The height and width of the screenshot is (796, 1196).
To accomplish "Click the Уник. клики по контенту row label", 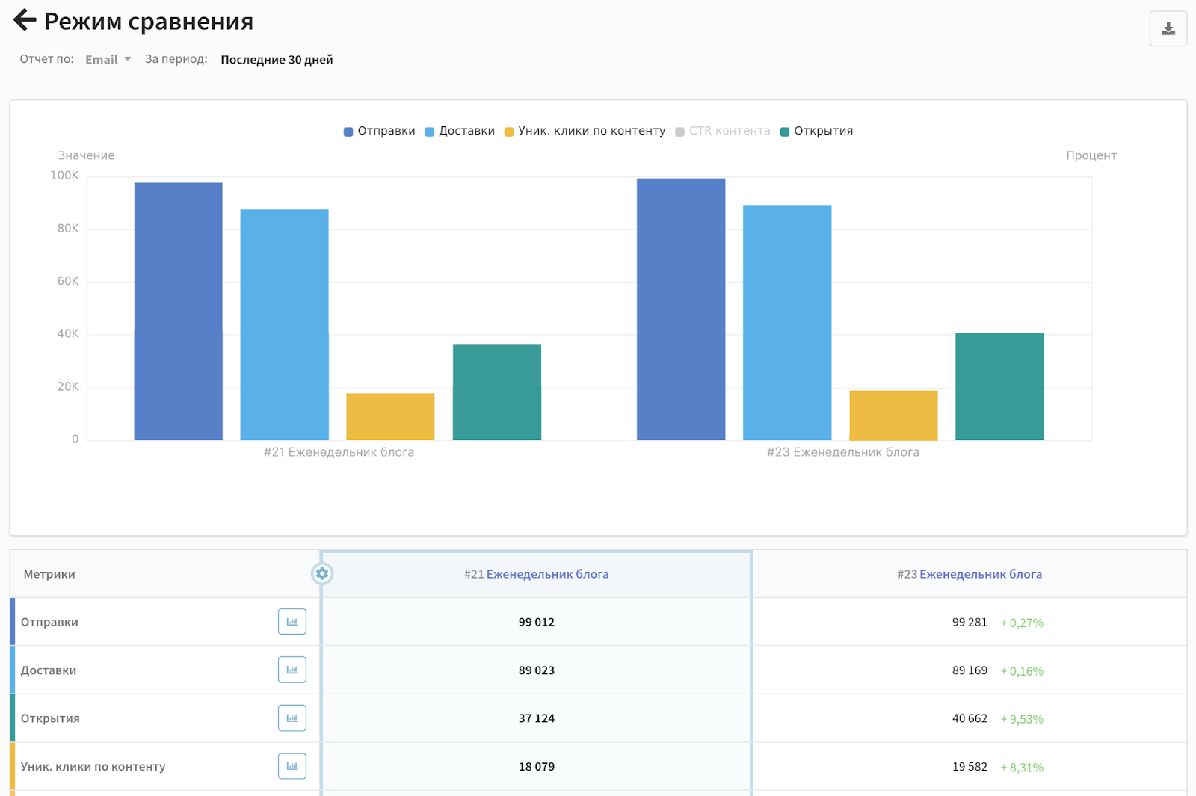I will [x=93, y=767].
